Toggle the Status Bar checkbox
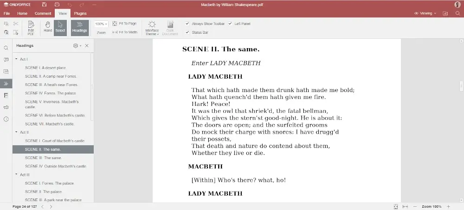464x210 pixels. click(187, 32)
